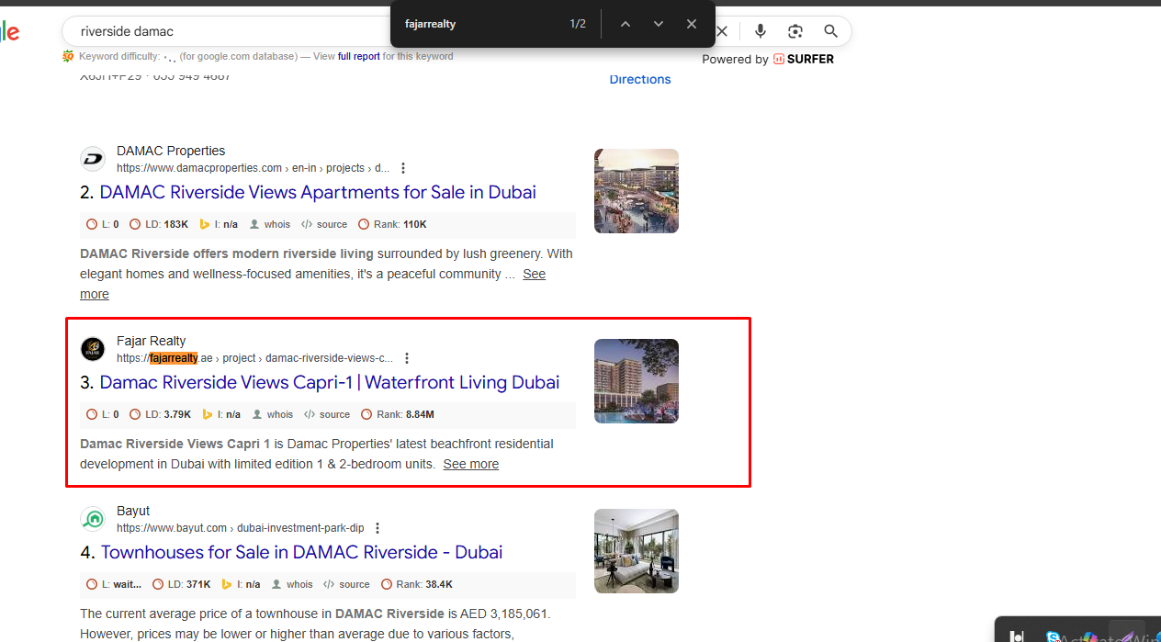Open more options menu for Bayut result
Viewport: 1161px width, 642px height.
[378, 528]
